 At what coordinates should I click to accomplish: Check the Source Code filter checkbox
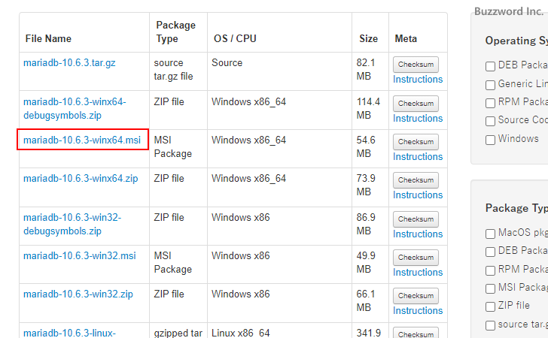tap(491, 121)
